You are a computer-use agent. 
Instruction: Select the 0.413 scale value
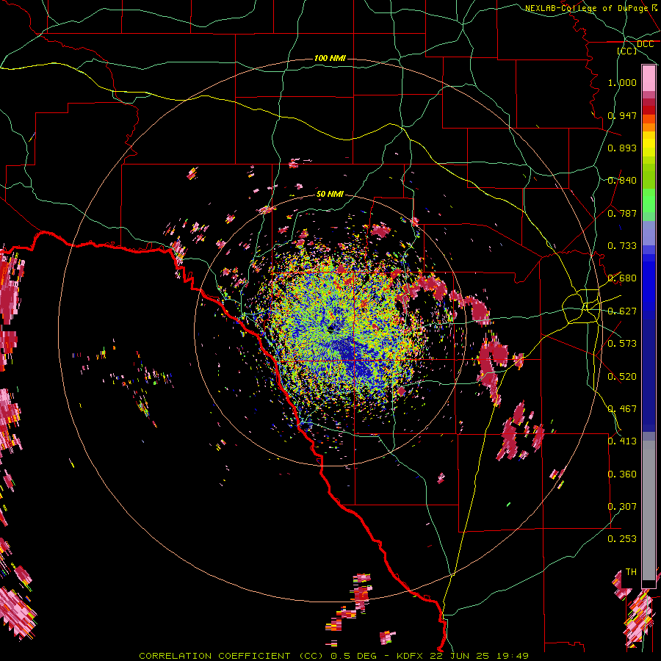(622, 441)
